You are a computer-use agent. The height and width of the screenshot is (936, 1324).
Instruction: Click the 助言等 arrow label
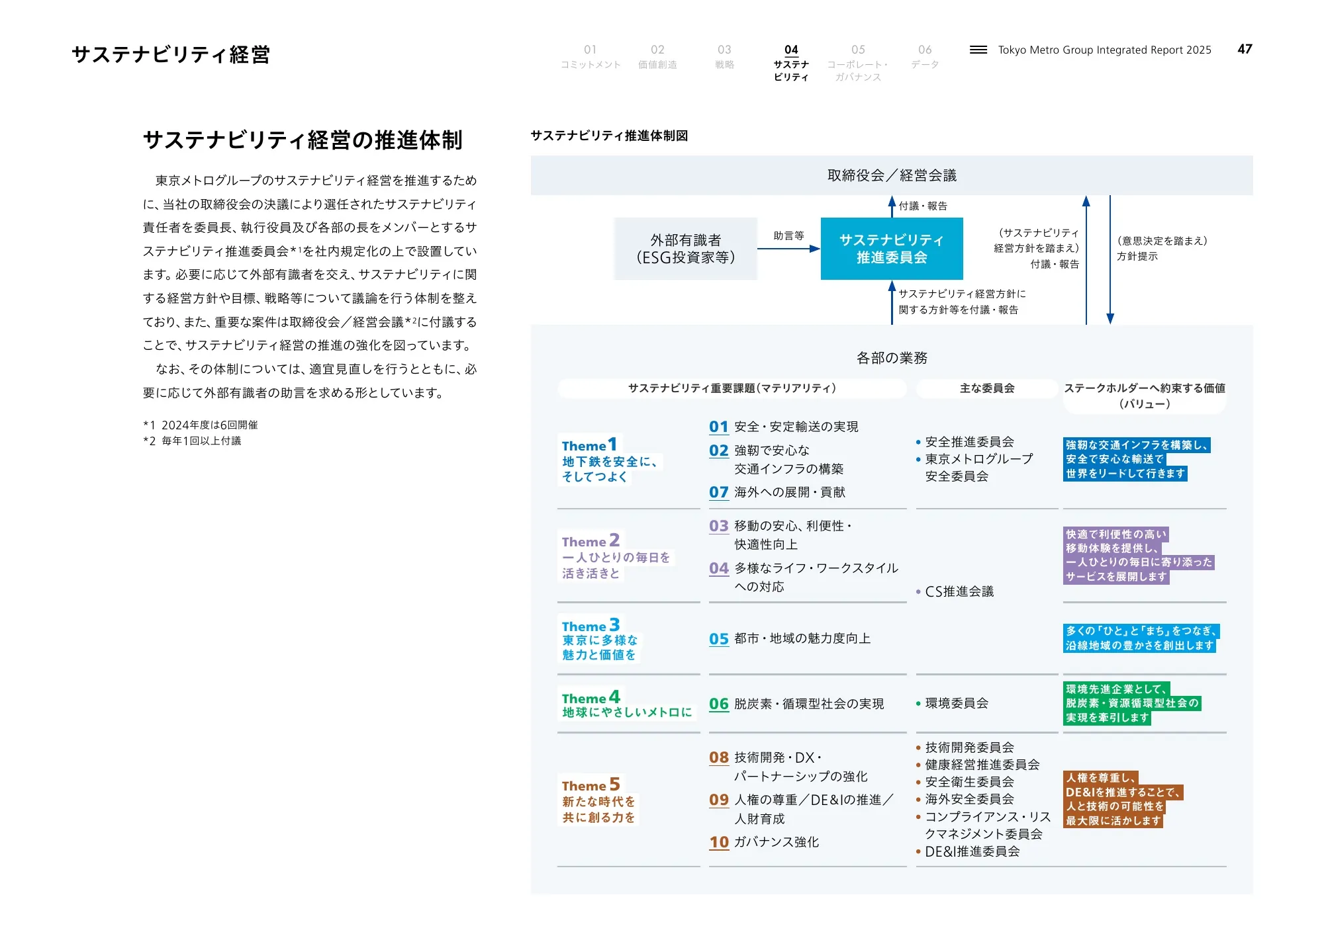(788, 236)
